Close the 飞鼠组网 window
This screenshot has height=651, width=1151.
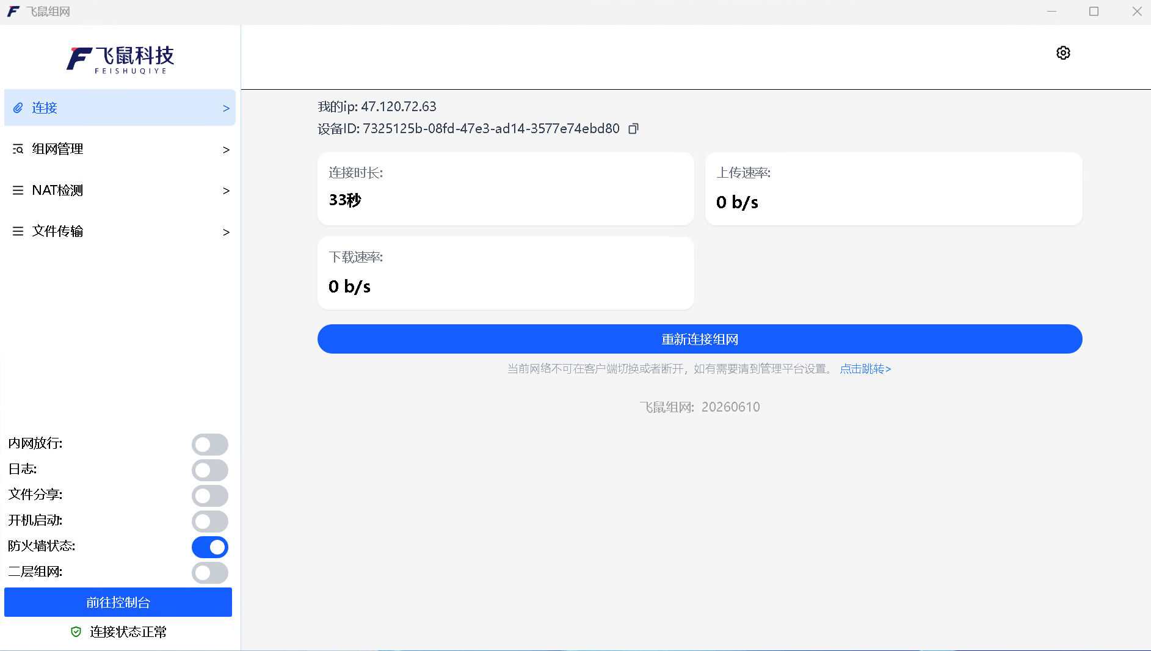pyautogui.click(x=1137, y=12)
